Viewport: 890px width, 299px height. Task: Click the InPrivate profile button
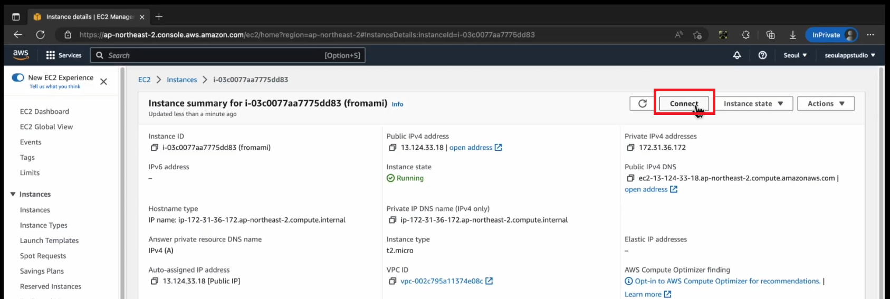point(831,35)
